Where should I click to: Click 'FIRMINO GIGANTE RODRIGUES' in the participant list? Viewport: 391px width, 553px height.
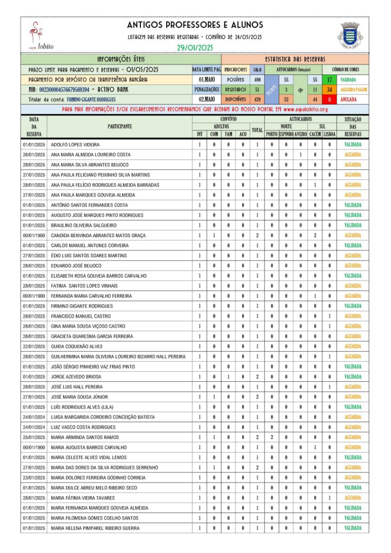pyautogui.click(x=82, y=306)
